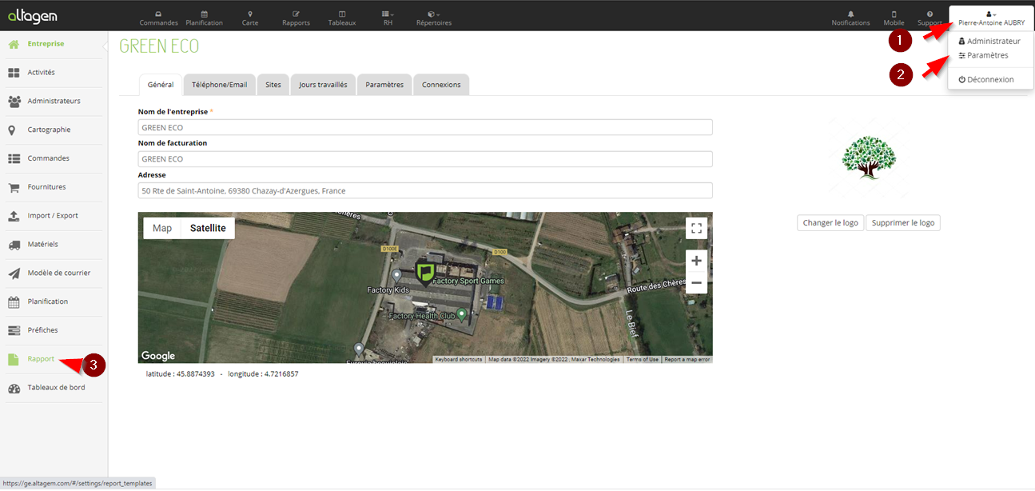
Task: Select the Général tab
Action: [x=161, y=85]
